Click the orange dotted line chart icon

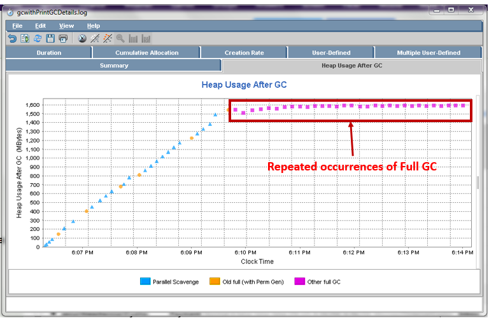coord(108,39)
